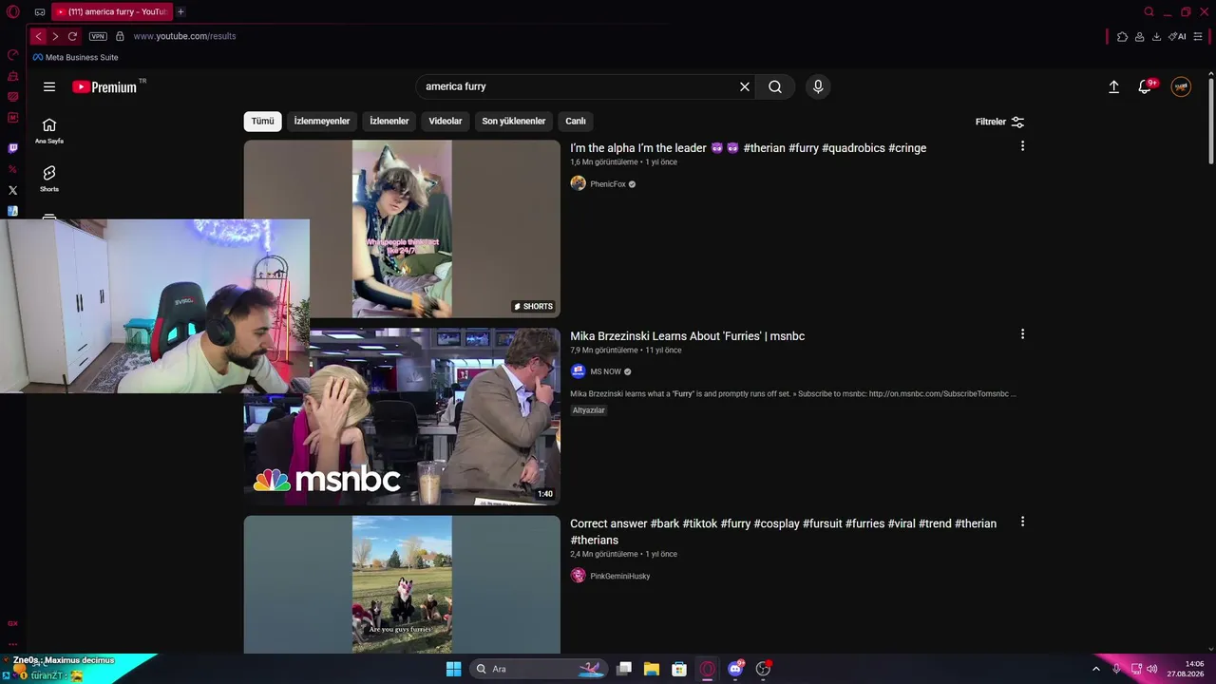Visit the MS NOW channel
Image resolution: width=1216 pixels, height=684 pixels.
point(606,371)
